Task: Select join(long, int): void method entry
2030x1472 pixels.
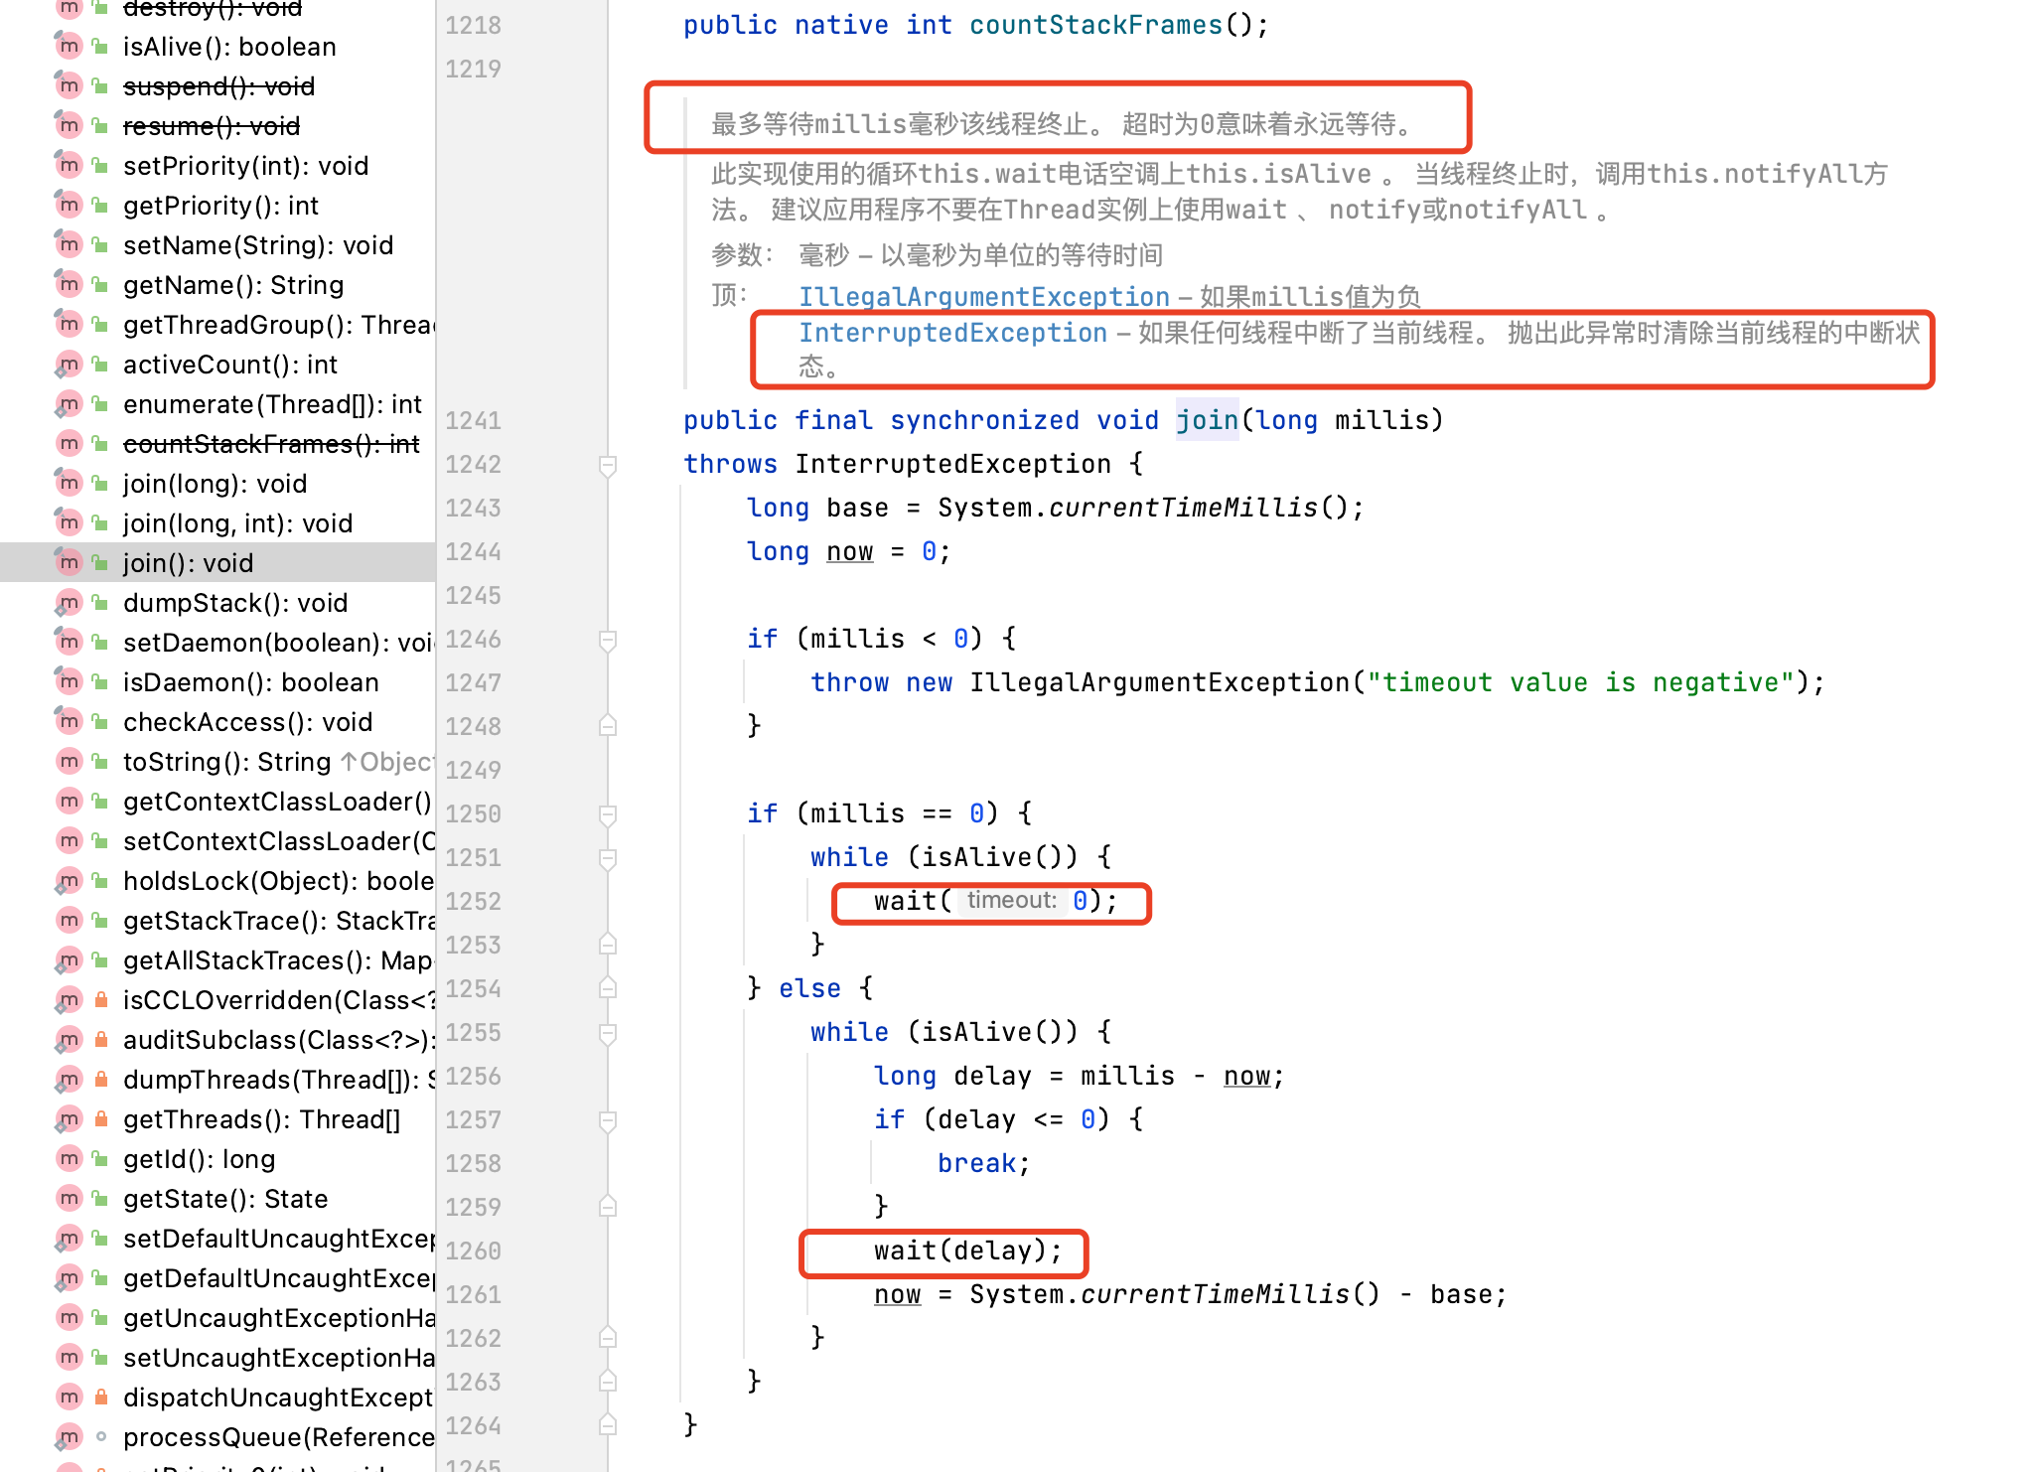Action: pos(237,523)
